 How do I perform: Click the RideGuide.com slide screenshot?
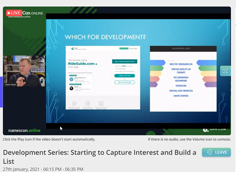pyautogui.click(x=103, y=78)
